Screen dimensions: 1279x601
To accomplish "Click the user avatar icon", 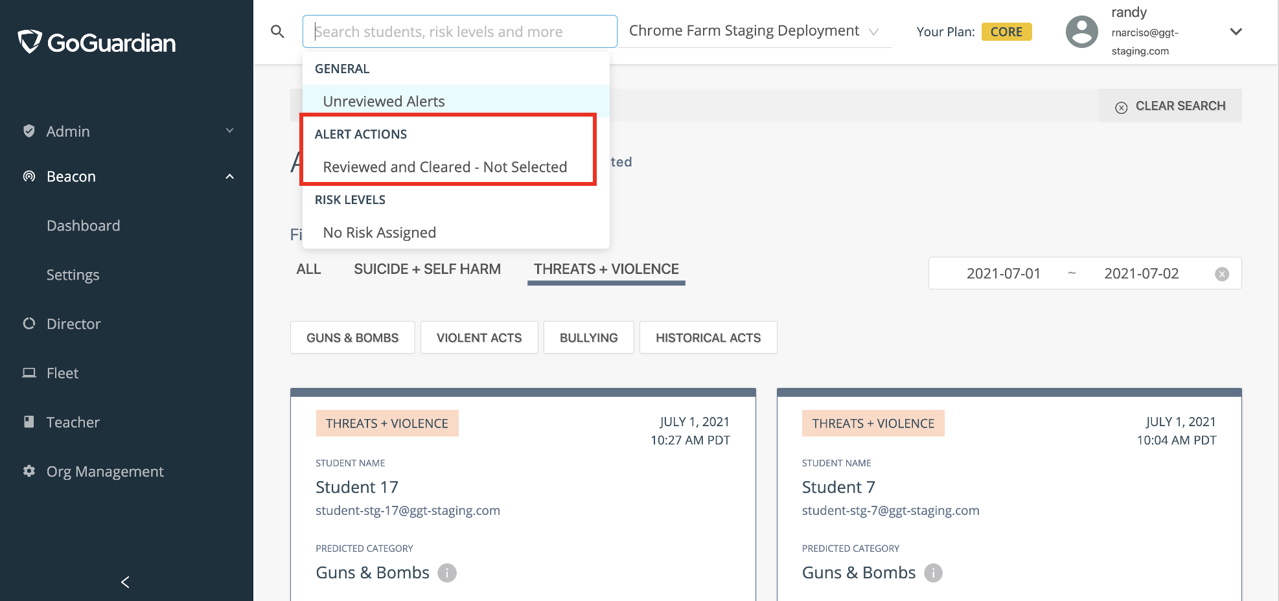I will (x=1081, y=32).
